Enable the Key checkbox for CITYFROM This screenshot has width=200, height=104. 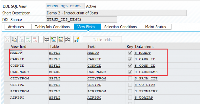click(130, 78)
